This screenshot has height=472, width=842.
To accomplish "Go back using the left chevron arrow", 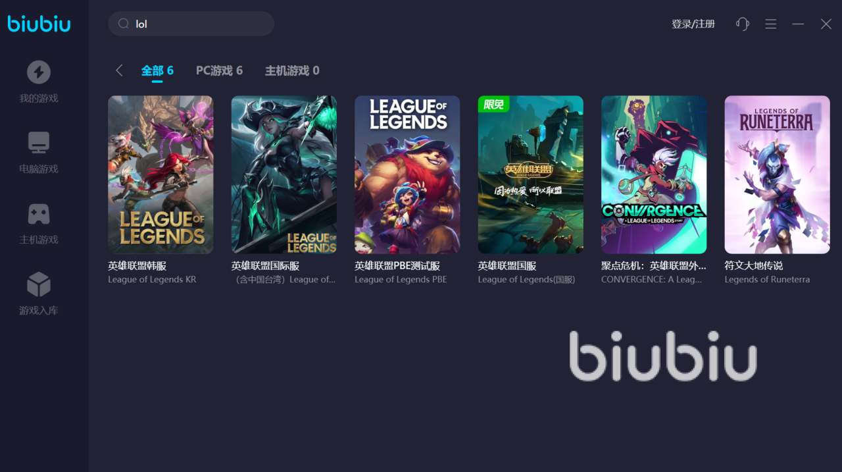I will coord(119,70).
